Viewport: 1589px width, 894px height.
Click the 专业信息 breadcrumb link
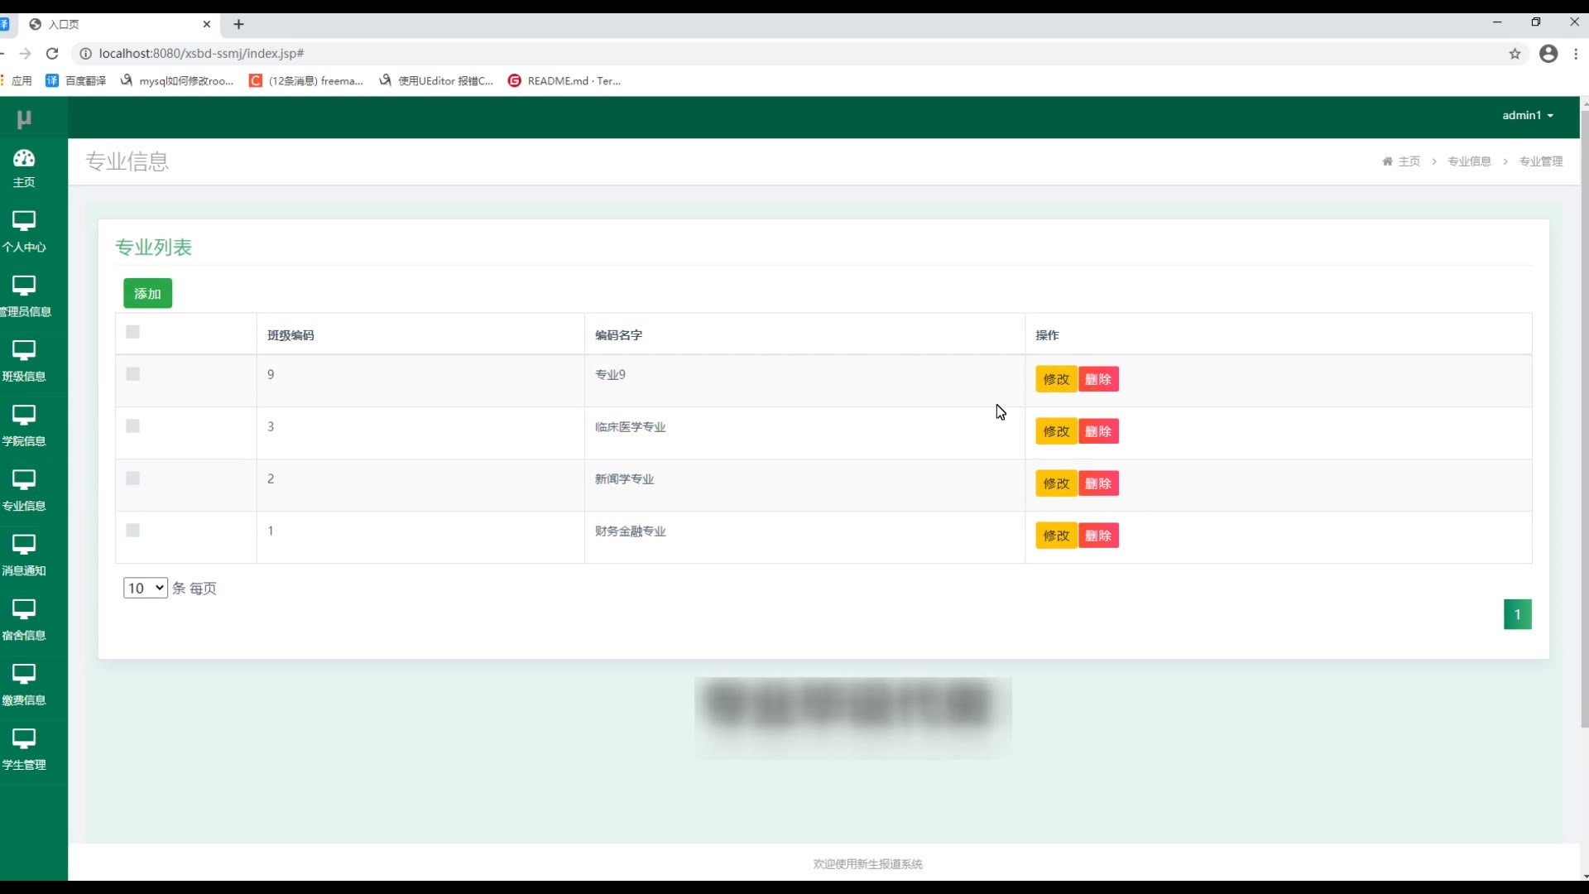point(1469,161)
